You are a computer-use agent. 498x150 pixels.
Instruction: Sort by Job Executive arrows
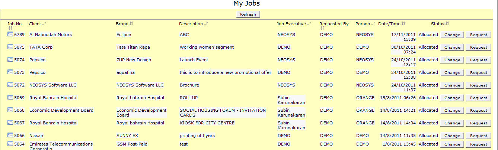click(x=309, y=24)
